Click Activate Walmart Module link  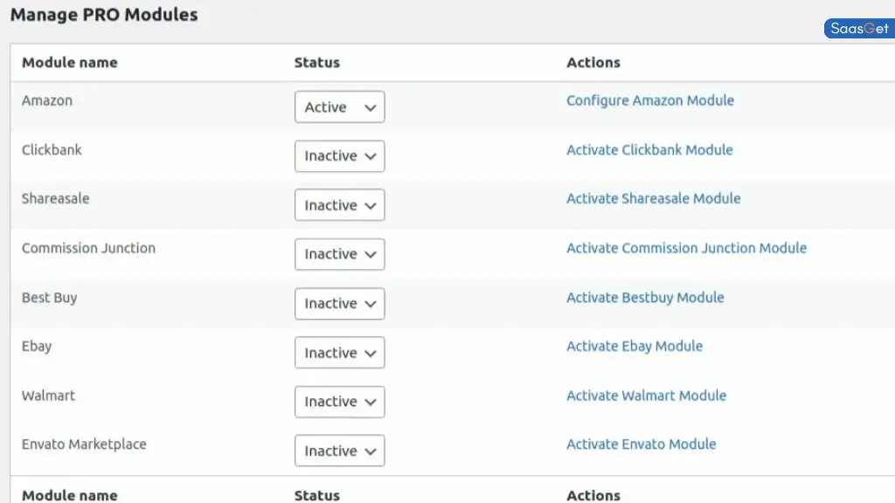[x=646, y=396]
